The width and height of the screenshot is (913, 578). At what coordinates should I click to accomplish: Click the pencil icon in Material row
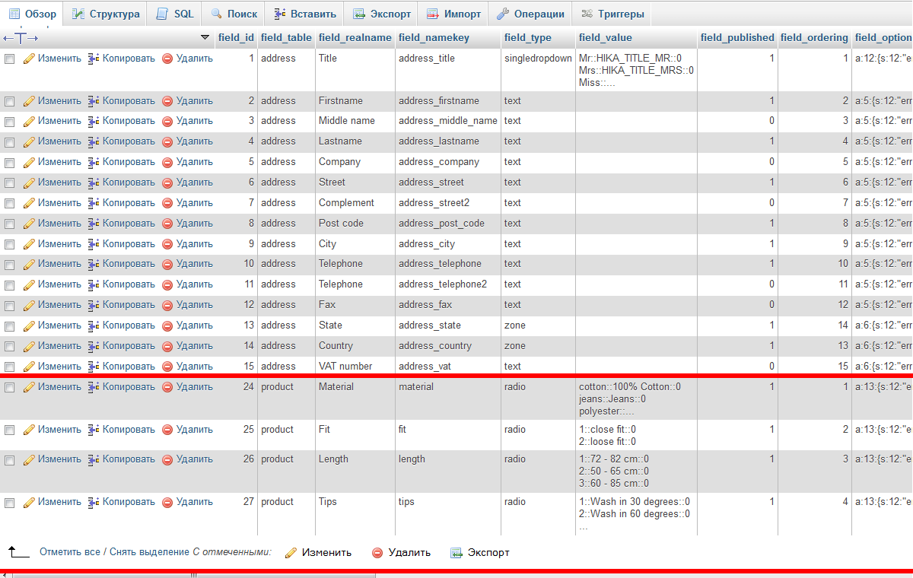[30, 387]
